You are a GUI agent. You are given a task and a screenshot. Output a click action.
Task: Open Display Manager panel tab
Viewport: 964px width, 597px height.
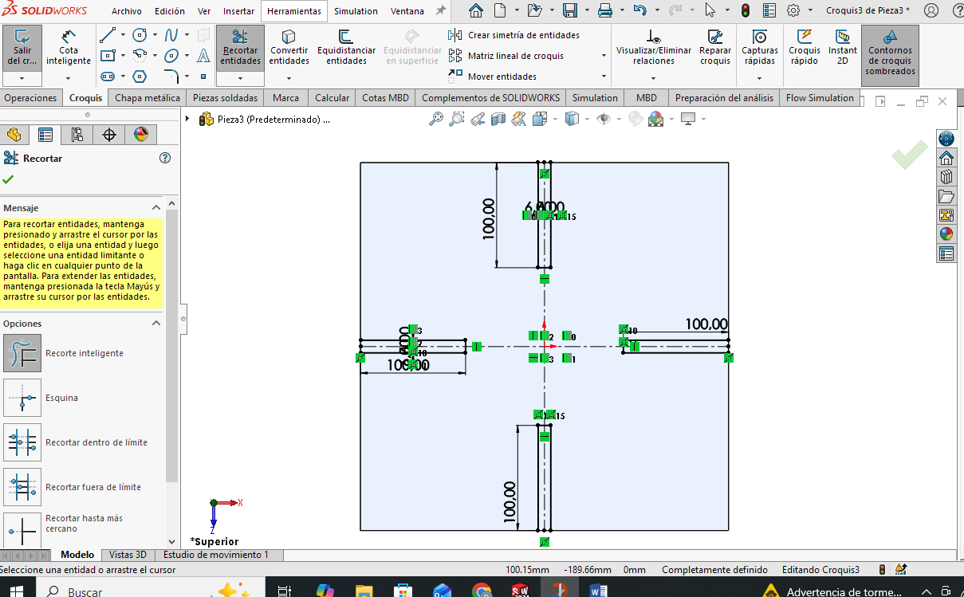[x=141, y=134]
